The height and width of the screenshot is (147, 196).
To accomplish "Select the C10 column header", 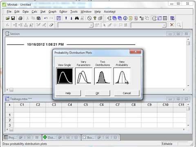I will coord(165,105).
